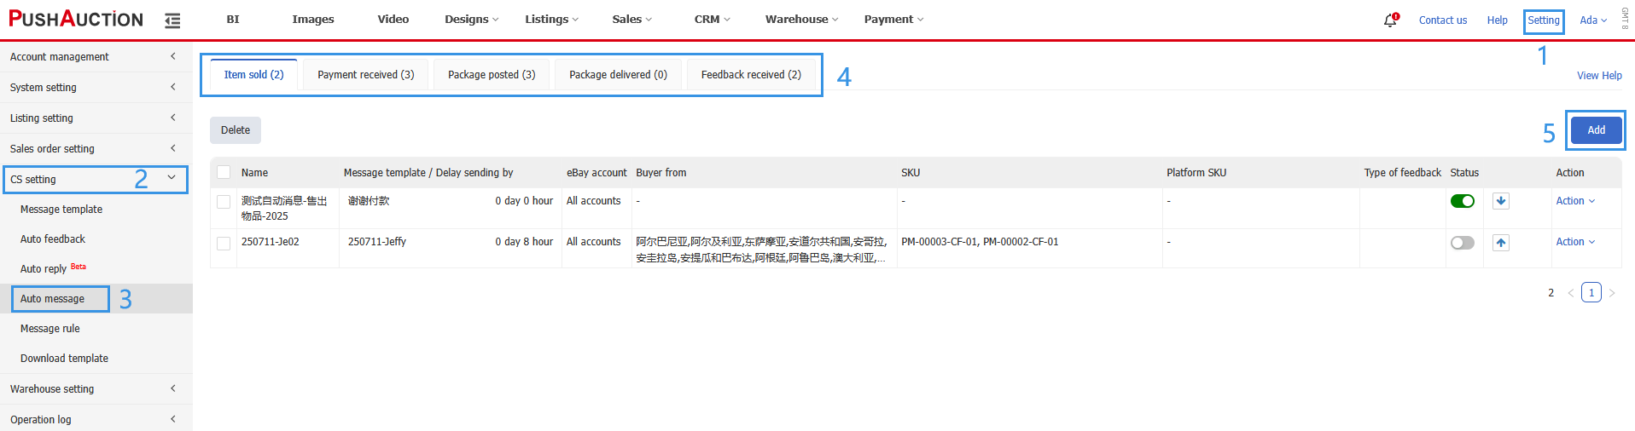Open the View Help link
Image resolution: width=1635 pixels, height=431 pixels.
tap(1598, 76)
